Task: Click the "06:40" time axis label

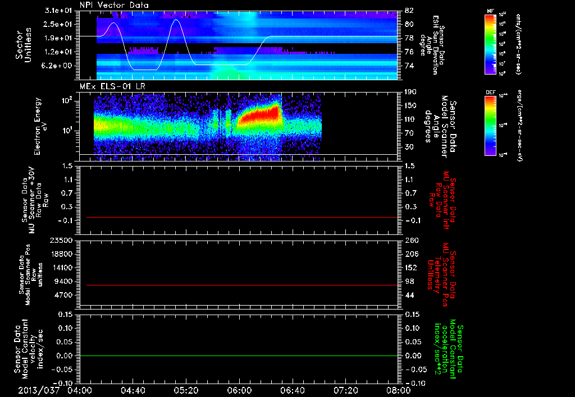Action: (292, 390)
